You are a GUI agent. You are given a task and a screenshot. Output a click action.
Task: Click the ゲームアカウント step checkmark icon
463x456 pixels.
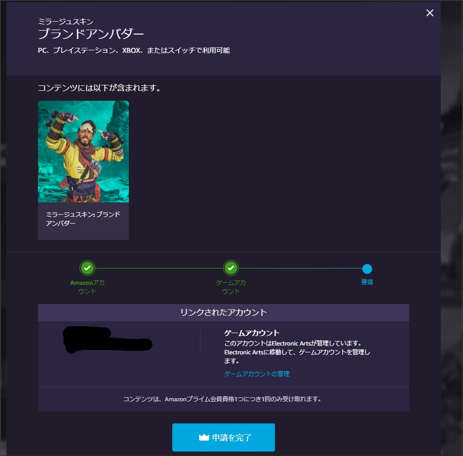231,268
